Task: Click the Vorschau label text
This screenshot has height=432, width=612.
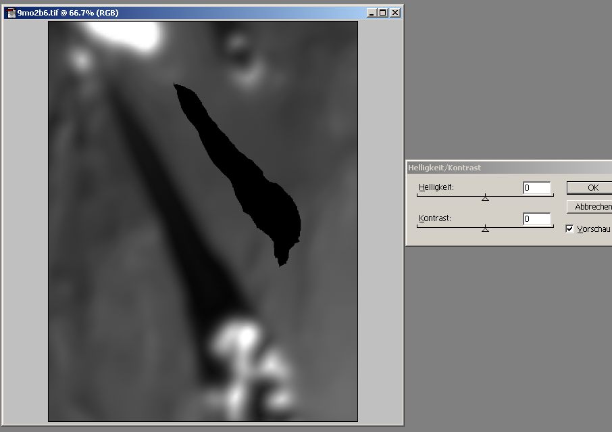Action: coord(593,229)
